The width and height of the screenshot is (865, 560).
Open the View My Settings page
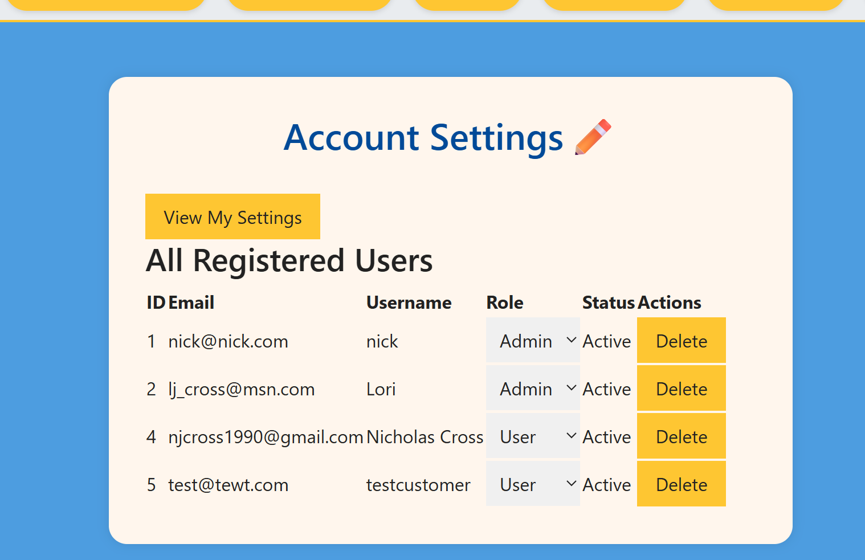click(232, 217)
